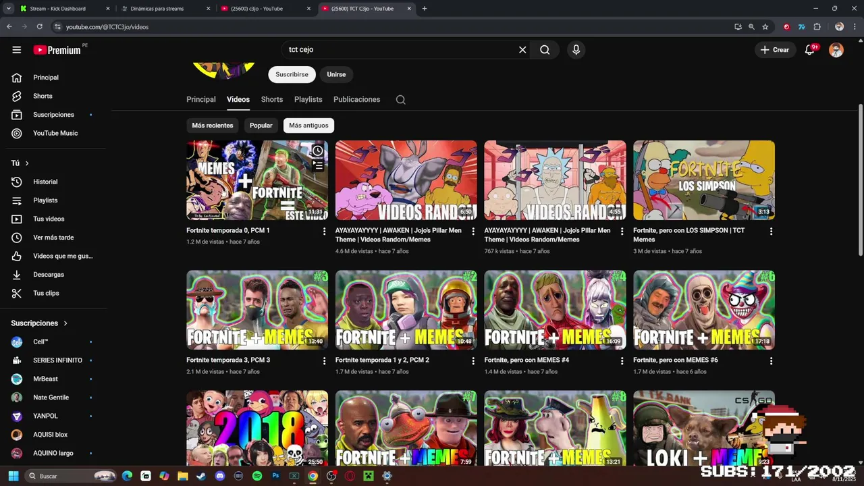Switch to Stream - Kick Dashboard tab

(x=65, y=9)
